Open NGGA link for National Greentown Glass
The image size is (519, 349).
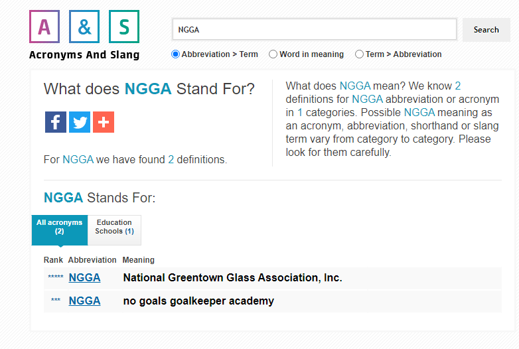84,277
